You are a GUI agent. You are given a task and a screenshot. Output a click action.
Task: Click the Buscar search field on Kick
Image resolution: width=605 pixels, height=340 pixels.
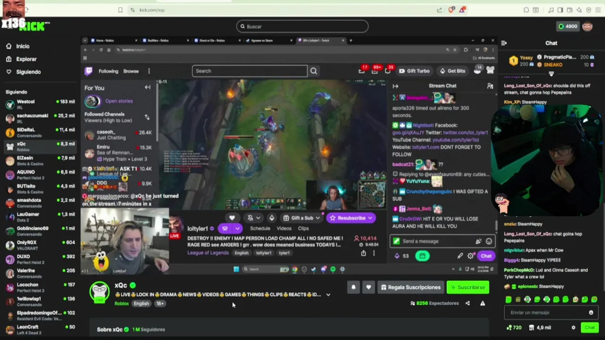[302, 26]
